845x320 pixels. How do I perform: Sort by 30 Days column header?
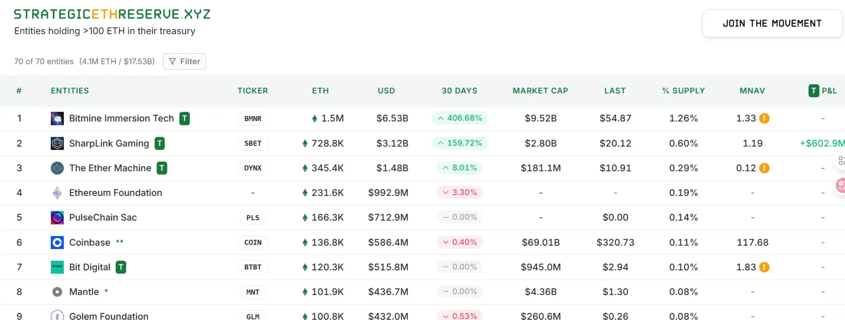[459, 91]
